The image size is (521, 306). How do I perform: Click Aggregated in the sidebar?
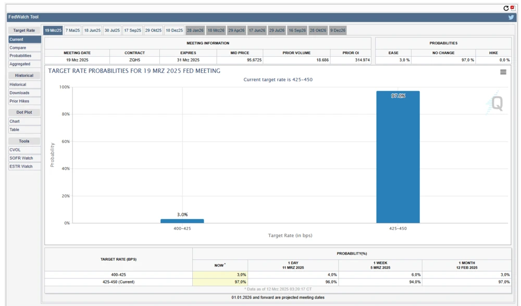tap(23, 63)
